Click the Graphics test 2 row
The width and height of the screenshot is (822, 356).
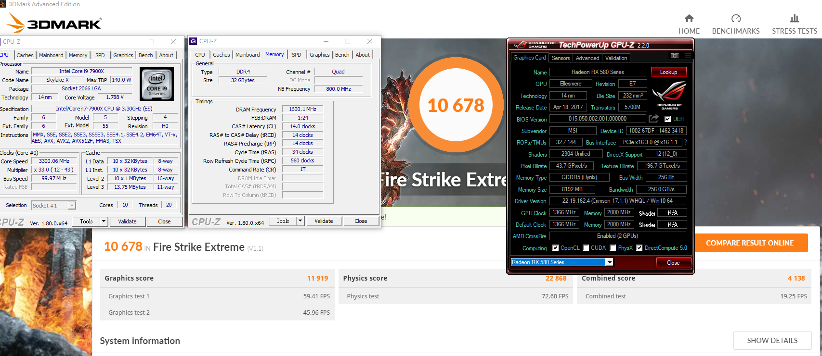[x=218, y=312]
